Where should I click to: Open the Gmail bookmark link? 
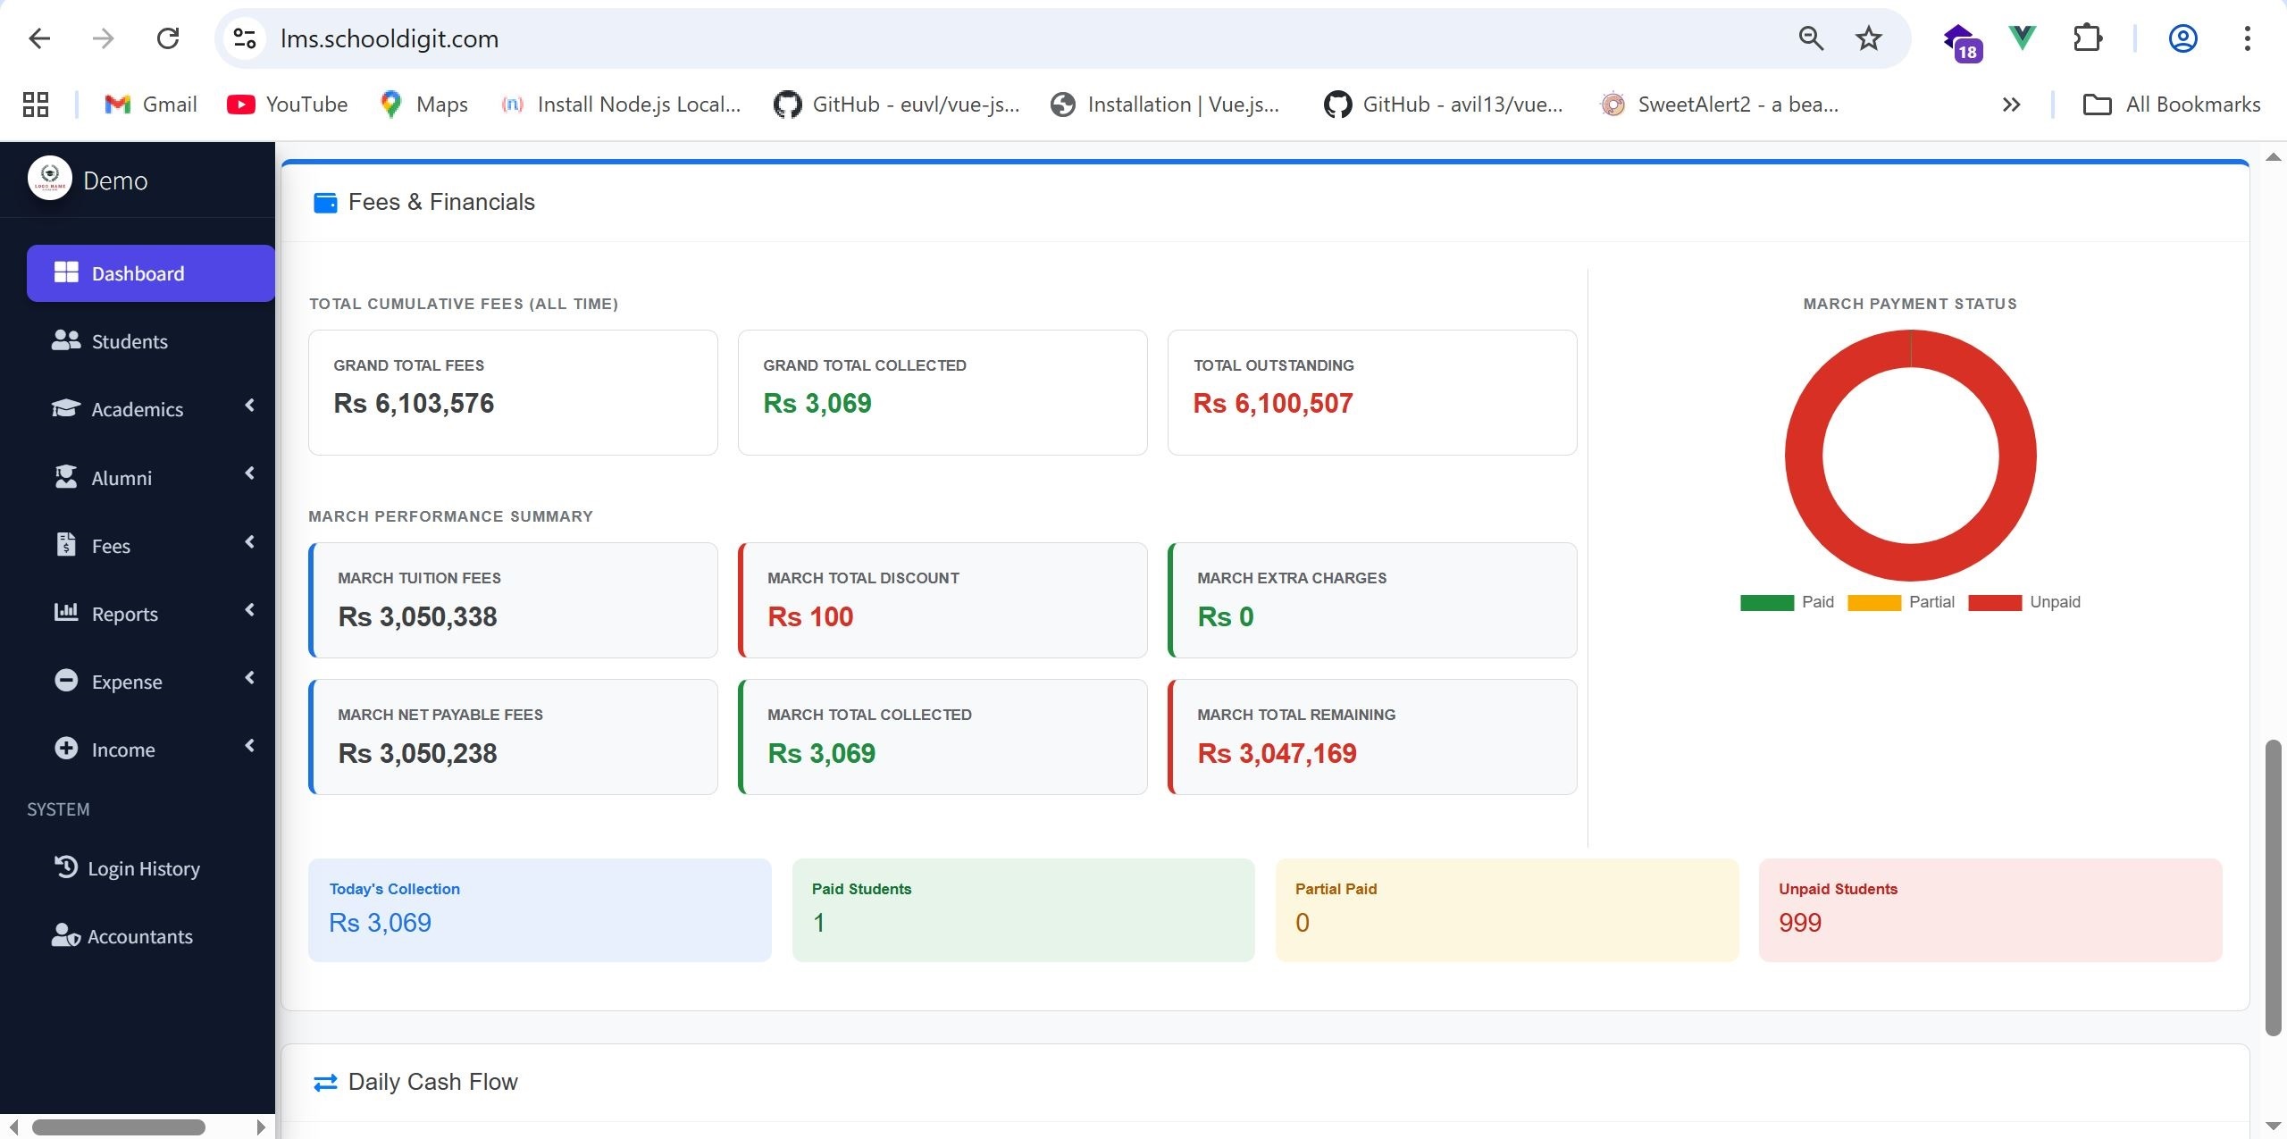point(150,105)
